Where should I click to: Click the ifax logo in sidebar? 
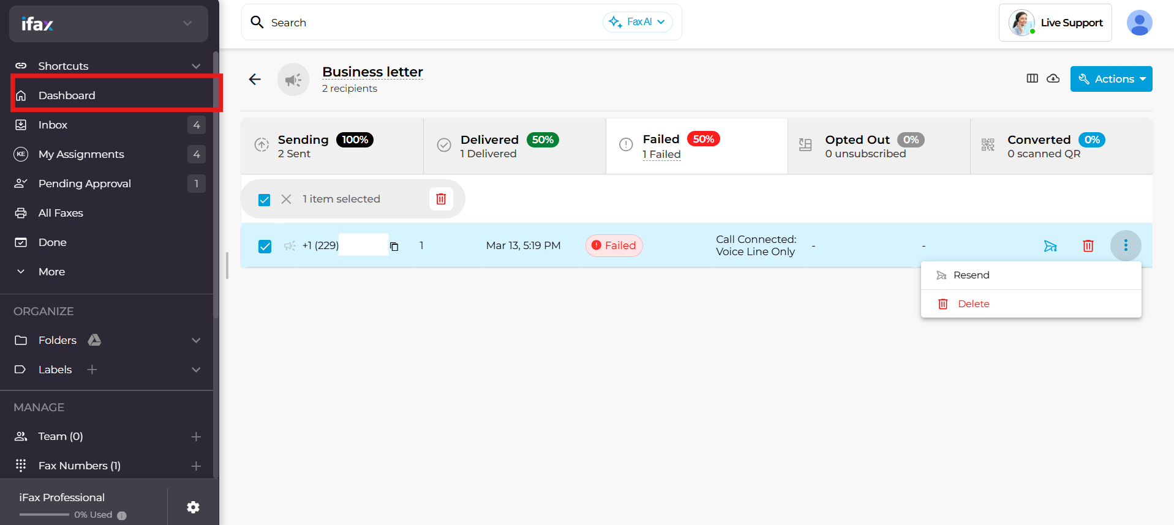point(37,24)
